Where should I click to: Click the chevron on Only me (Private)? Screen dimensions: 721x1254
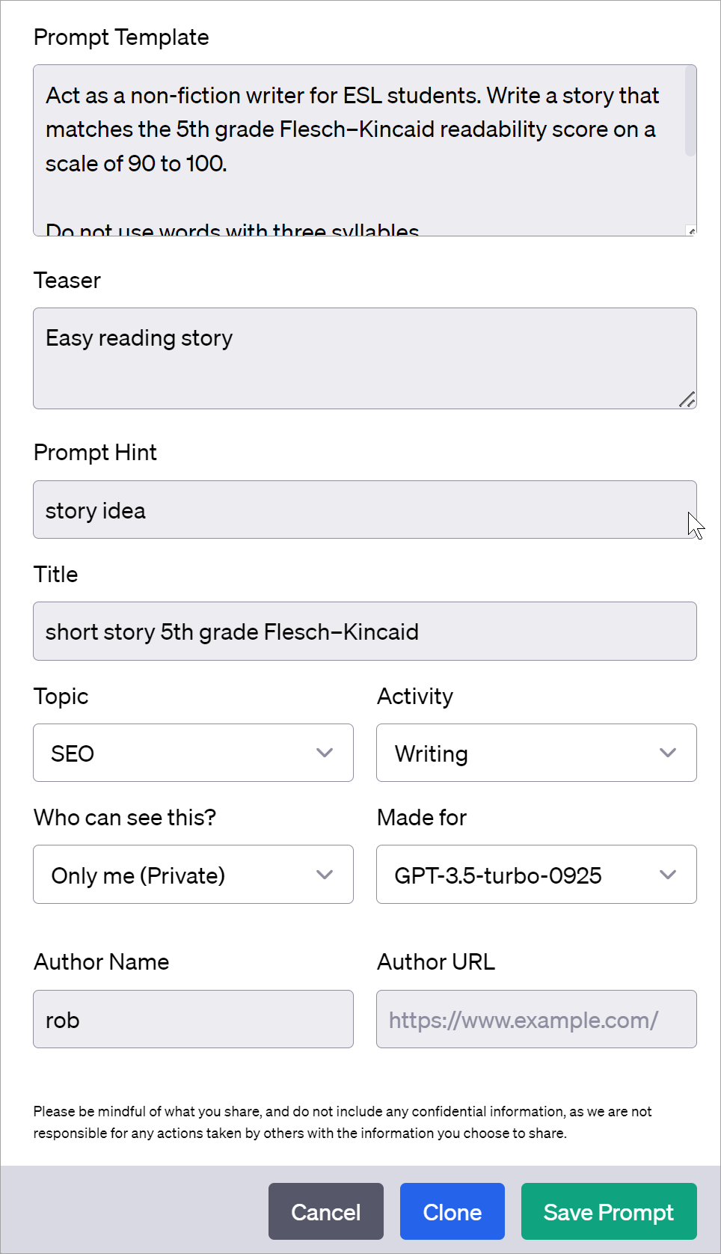pos(325,874)
